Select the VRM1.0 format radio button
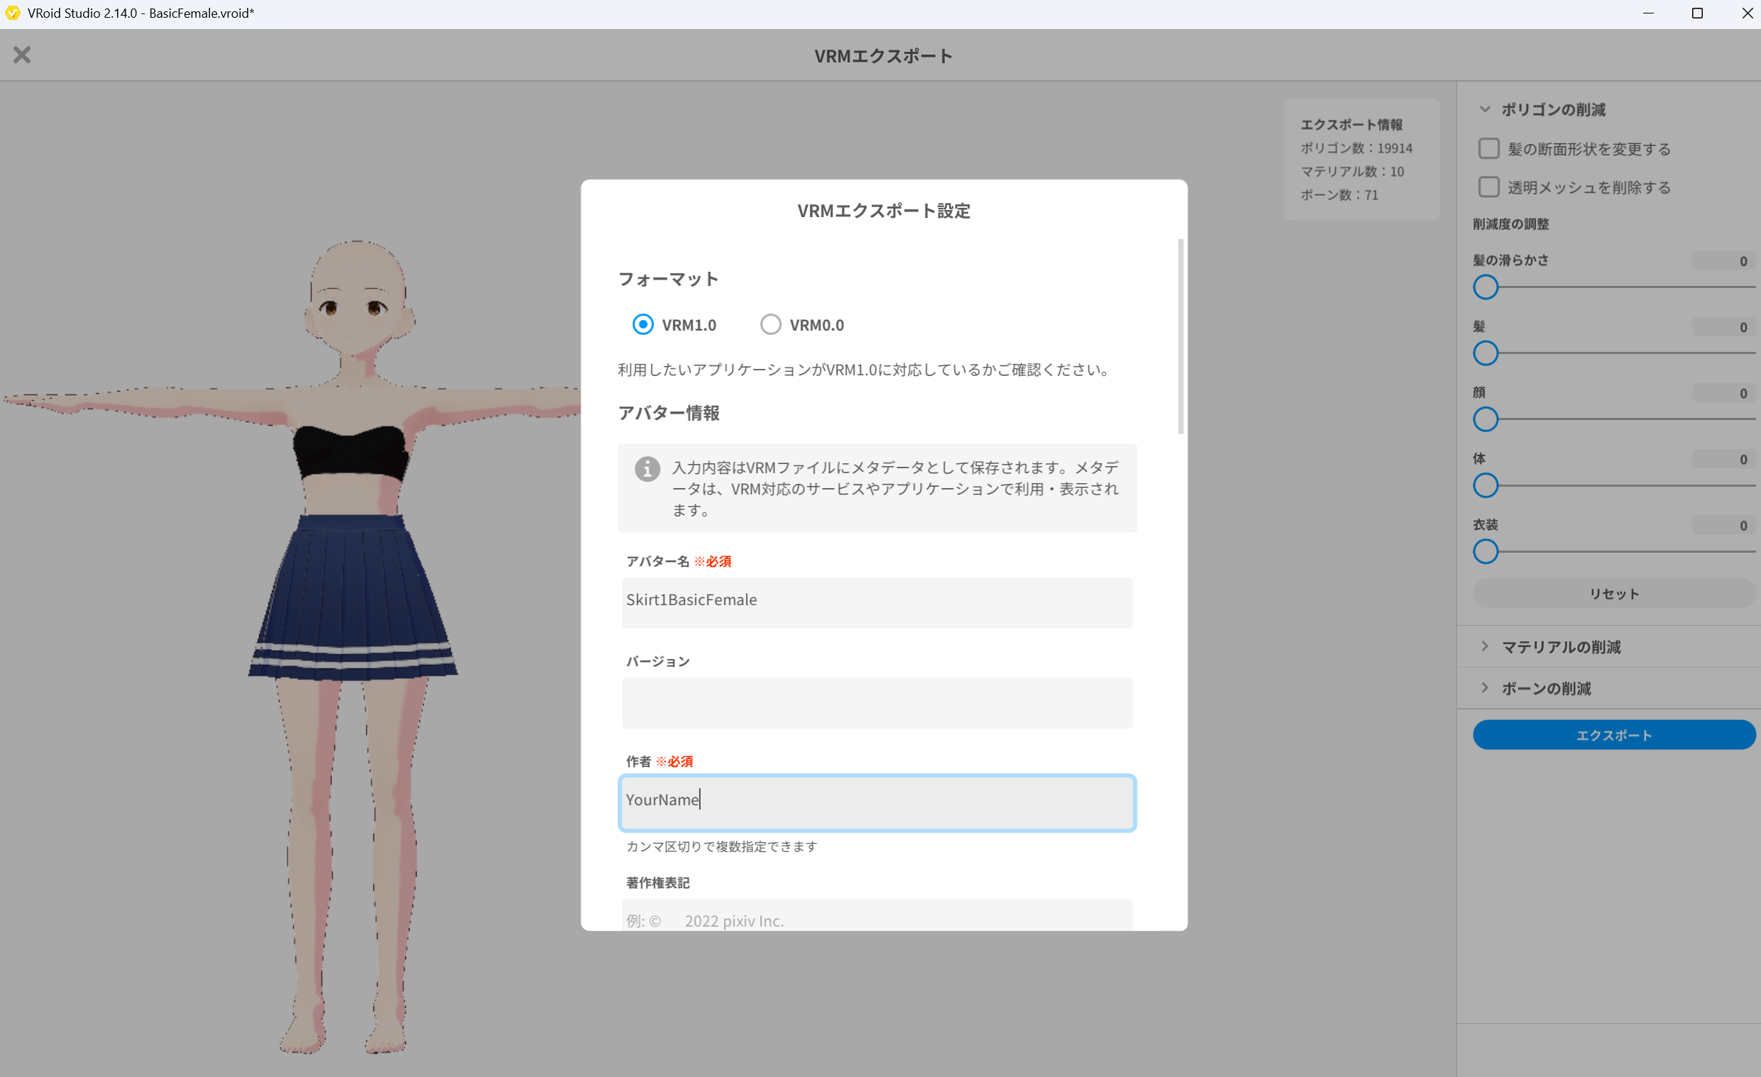The image size is (1761, 1077). [x=643, y=325]
